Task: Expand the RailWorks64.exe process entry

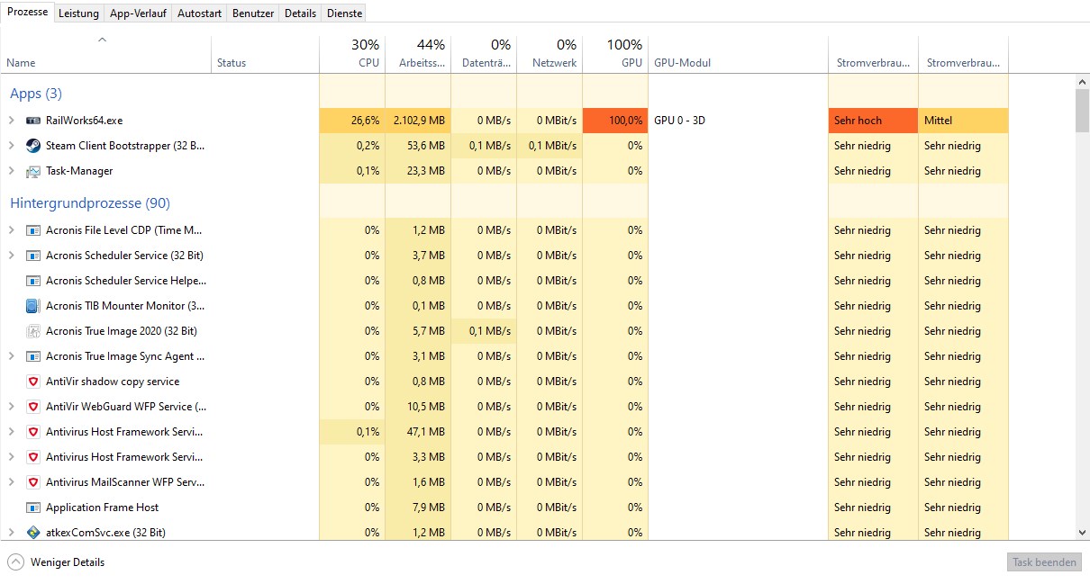Action: click(x=11, y=121)
